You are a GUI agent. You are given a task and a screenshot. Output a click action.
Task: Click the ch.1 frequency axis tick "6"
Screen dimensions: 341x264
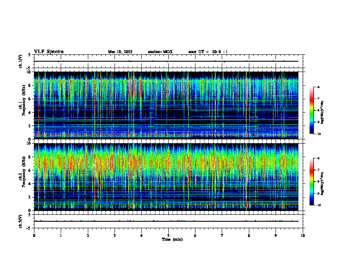pyautogui.click(x=30, y=99)
